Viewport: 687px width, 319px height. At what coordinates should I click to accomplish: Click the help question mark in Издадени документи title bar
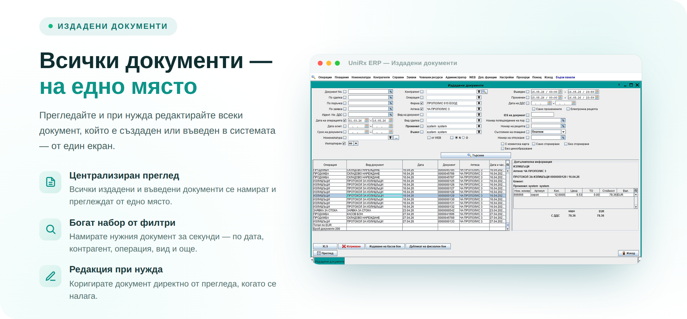619,85
